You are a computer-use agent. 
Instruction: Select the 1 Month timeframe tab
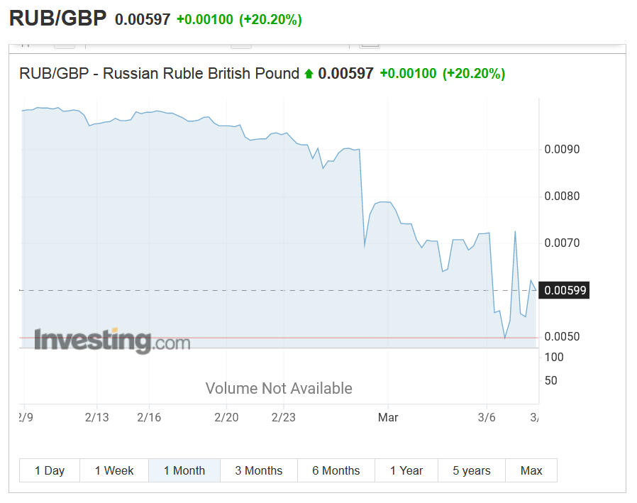(184, 470)
